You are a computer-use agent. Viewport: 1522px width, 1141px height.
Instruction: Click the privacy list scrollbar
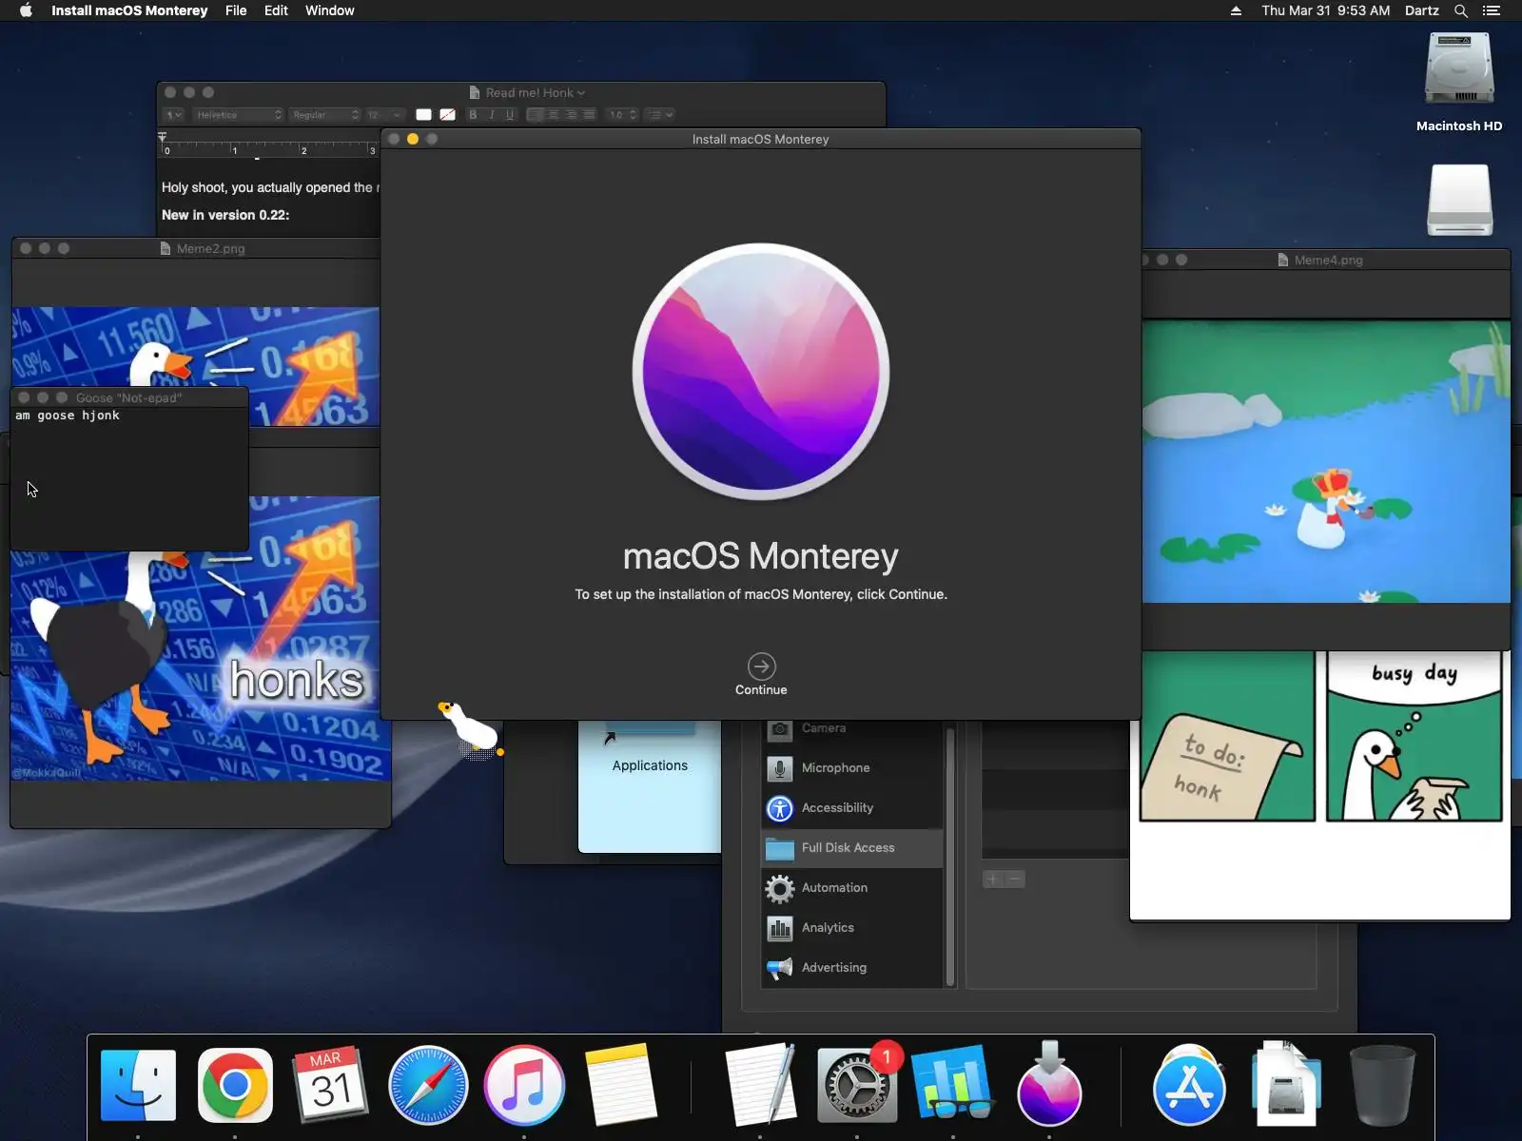pos(949,856)
